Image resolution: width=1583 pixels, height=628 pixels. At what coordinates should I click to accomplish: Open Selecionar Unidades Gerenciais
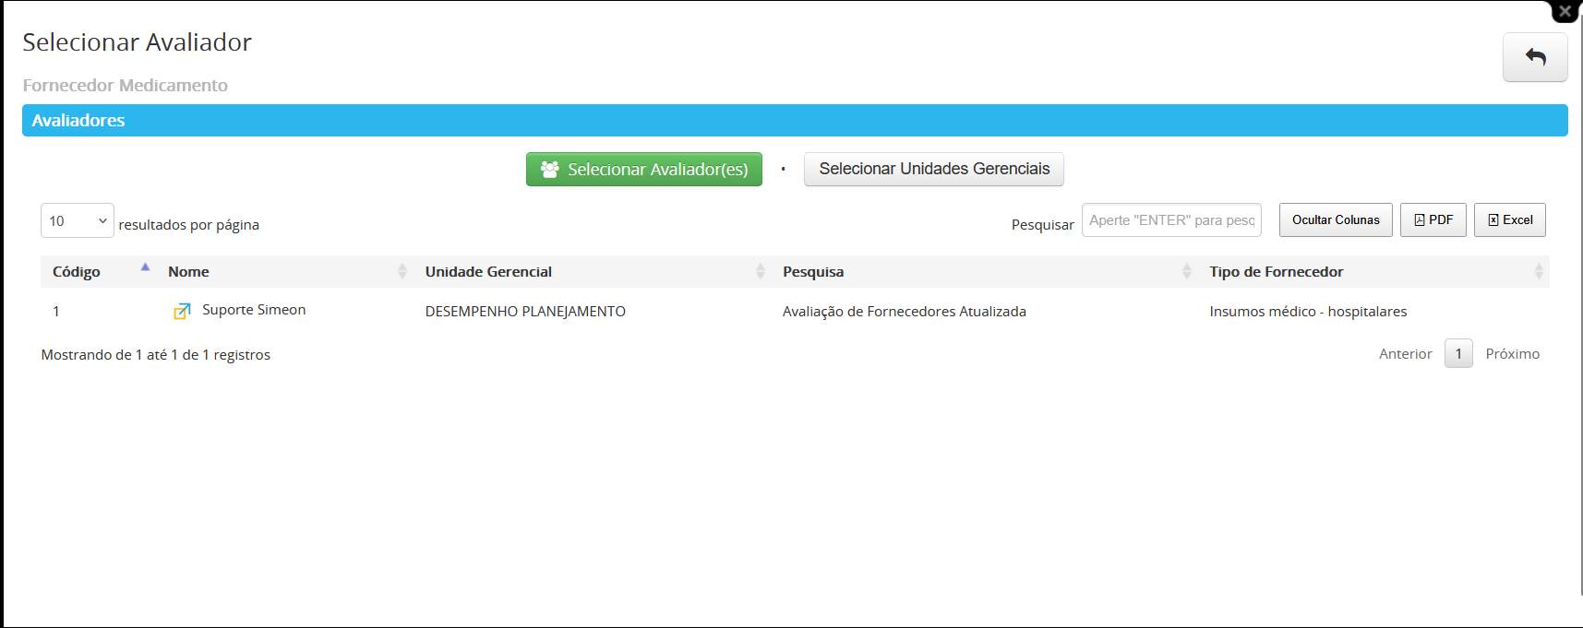pos(933,170)
